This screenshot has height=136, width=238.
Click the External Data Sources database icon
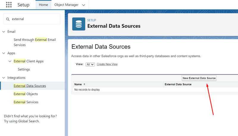pos(79,24)
